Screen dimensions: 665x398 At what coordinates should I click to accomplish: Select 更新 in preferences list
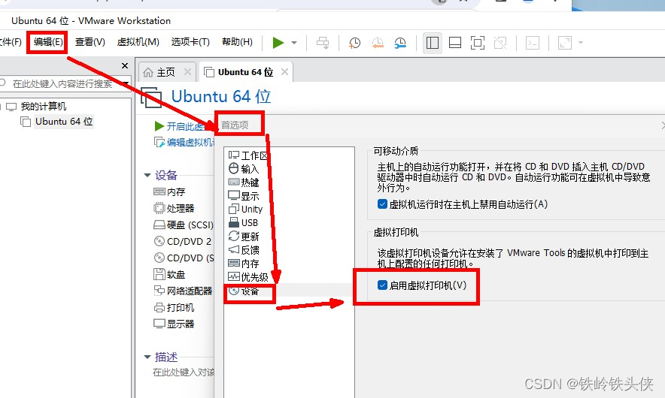[244, 237]
